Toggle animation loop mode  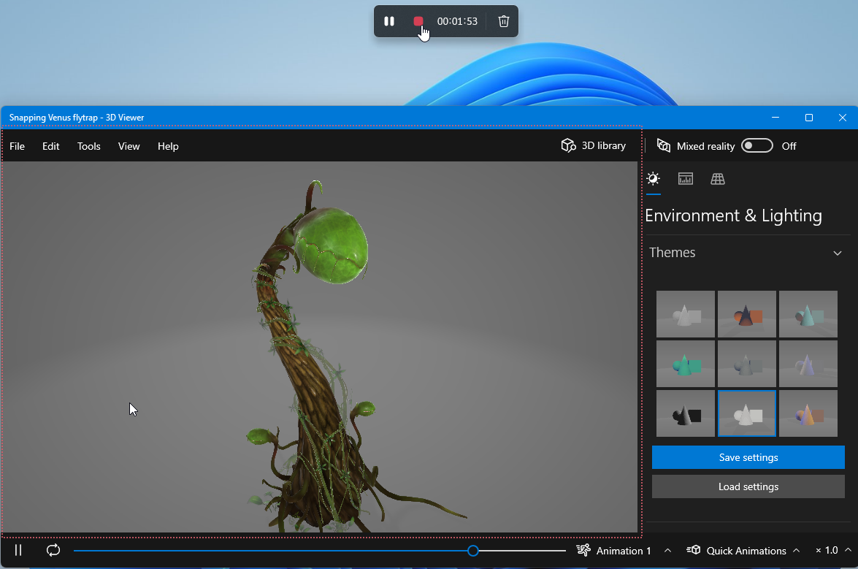click(53, 551)
